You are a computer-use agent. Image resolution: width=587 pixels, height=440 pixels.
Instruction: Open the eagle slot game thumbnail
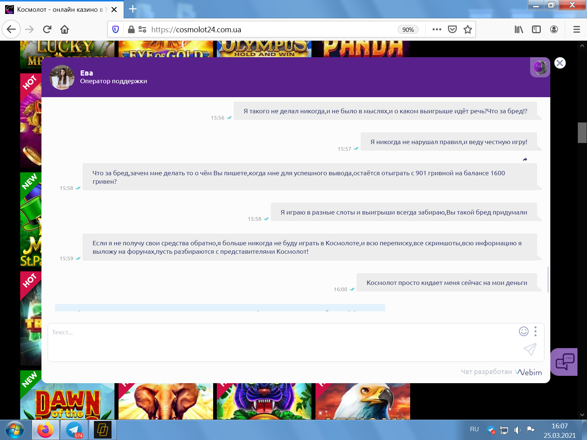click(363, 401)
